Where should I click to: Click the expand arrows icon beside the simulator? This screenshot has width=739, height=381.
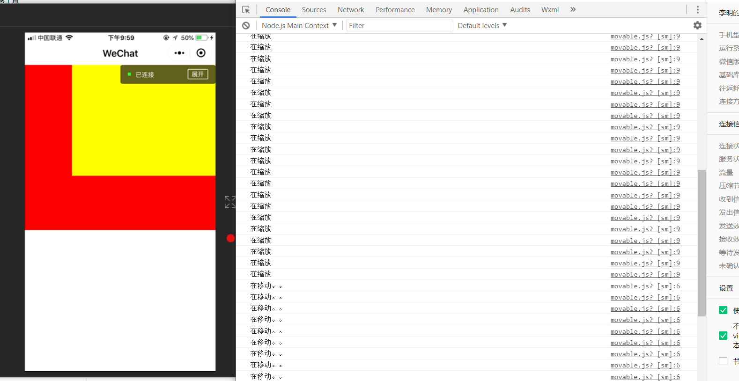pyautogui.click(x=230, y=202)
